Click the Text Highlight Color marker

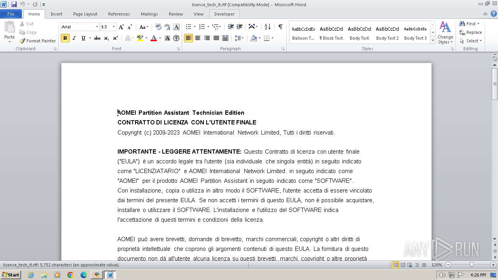click(140, 38)
